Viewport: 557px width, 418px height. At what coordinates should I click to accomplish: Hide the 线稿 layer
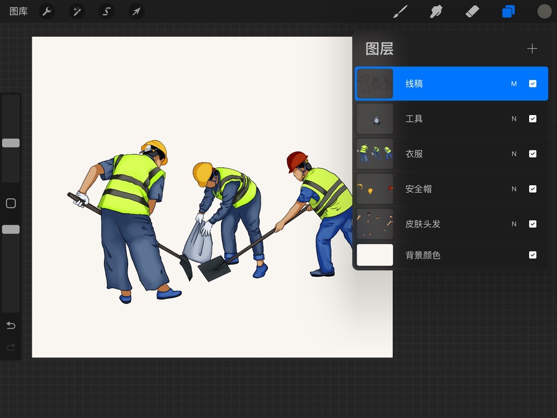pos(532,84)
